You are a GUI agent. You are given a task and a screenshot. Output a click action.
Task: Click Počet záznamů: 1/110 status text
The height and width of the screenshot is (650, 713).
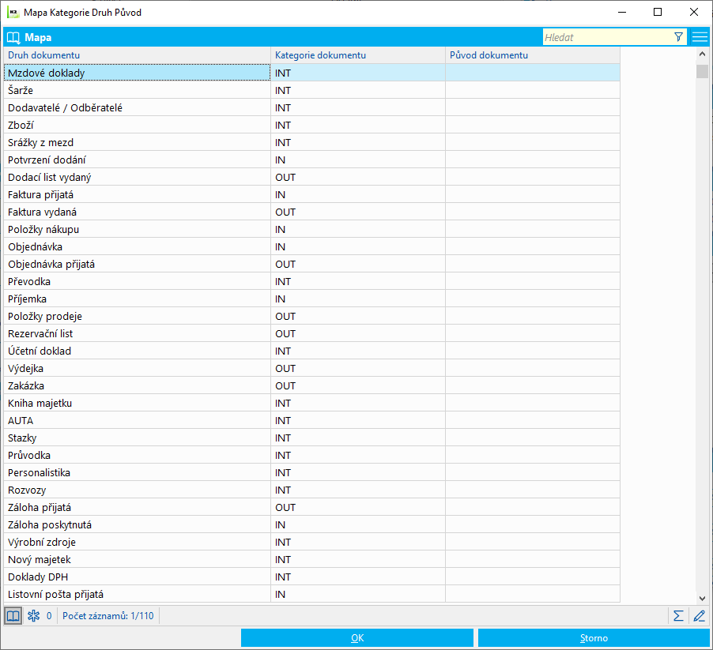(x=108, y=616)
